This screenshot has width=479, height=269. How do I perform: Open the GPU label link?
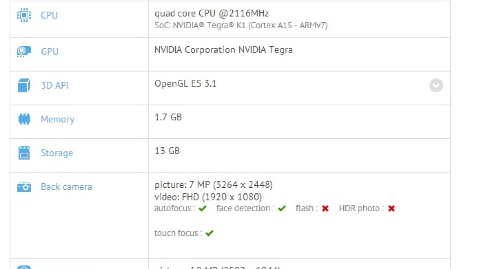pyautogui.click(x=49, y=52)
